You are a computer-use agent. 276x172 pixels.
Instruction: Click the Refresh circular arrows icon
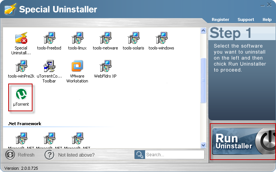10,155
